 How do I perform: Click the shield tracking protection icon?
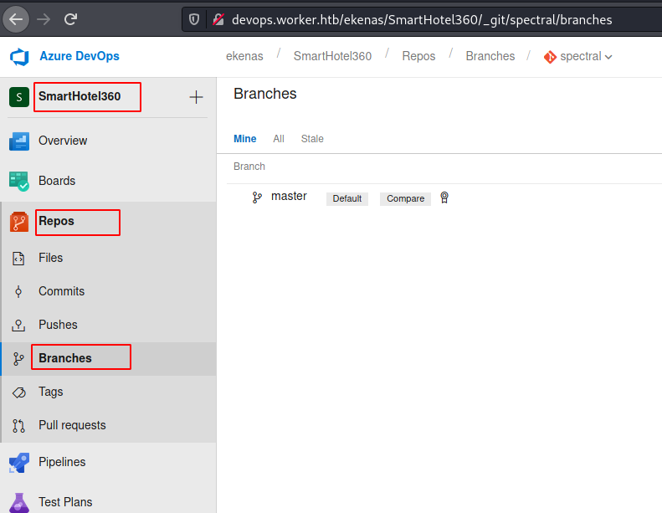tap(194, 19)
